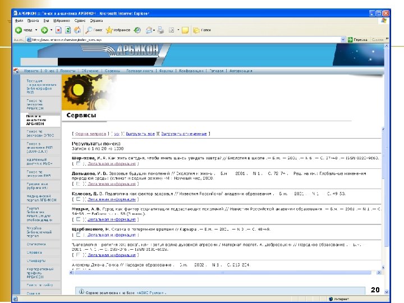The height and width of the screenshot is (303, 404).
Task: Tick the checkbox for the Щербаненко record
Action: pos(79,235)
